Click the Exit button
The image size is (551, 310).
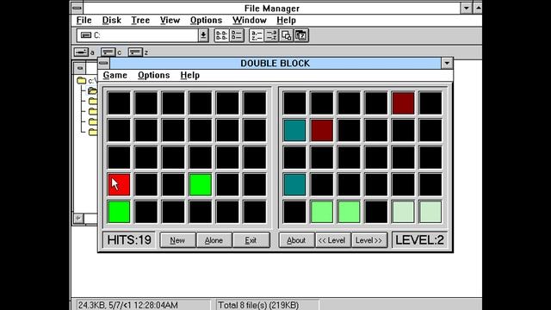[251, 240]
